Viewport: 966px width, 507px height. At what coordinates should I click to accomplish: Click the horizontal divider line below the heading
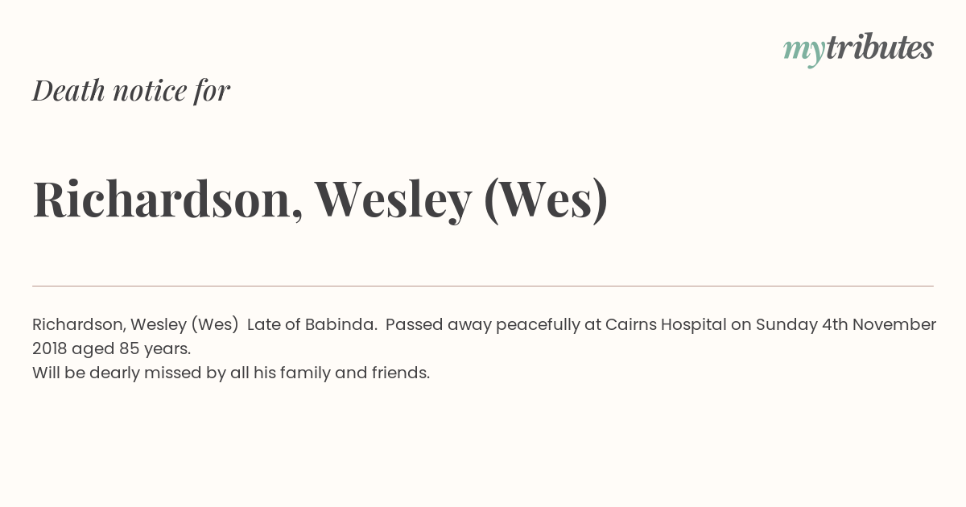[483, 286]
